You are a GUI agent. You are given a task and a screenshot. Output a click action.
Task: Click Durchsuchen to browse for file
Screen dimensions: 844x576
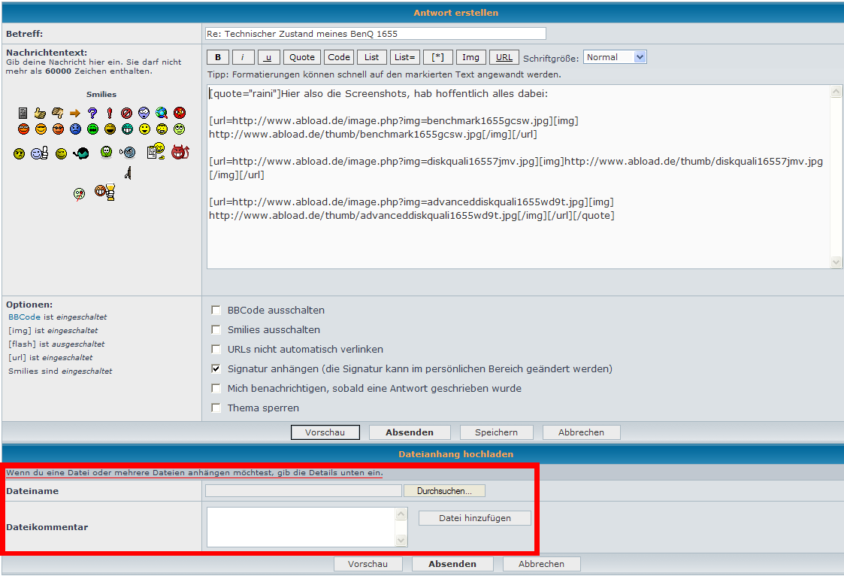pos(444,491)
